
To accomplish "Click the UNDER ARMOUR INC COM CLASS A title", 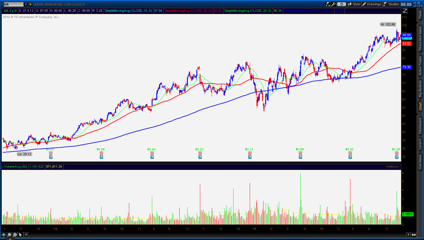I will [x=59, y=4].
